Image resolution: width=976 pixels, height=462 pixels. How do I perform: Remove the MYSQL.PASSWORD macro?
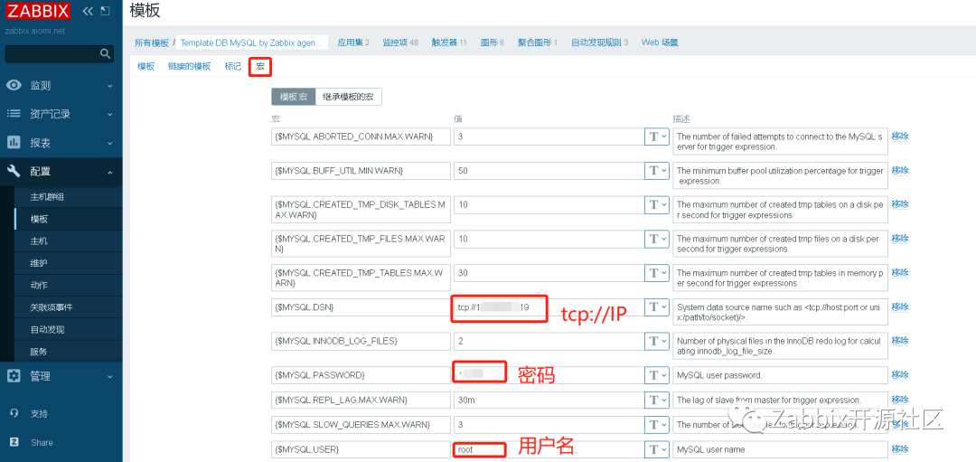900,374
